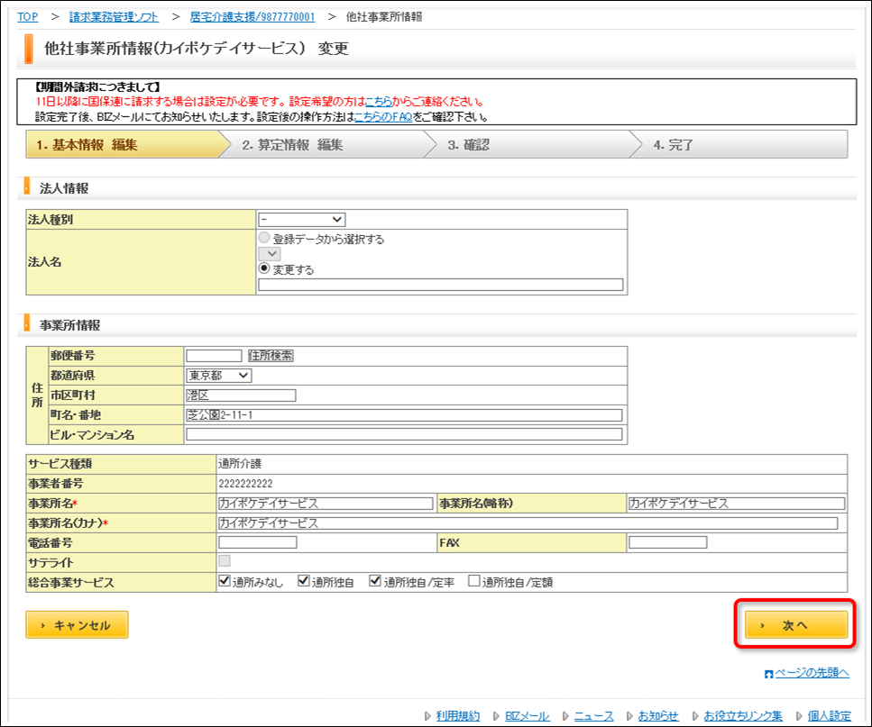Viewport: 872px width, 727px height.
Task: Open the 利用規約 footer link
Action: pos(457,716)
